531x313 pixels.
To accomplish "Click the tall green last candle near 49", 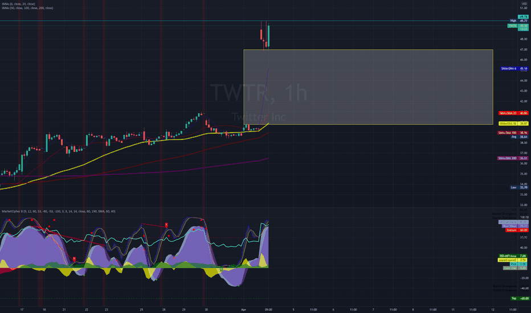I will point(268,35).
